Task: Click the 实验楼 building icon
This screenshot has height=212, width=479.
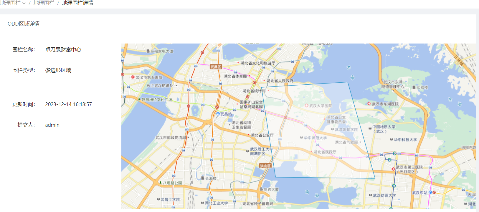Action: click(414, 87)
